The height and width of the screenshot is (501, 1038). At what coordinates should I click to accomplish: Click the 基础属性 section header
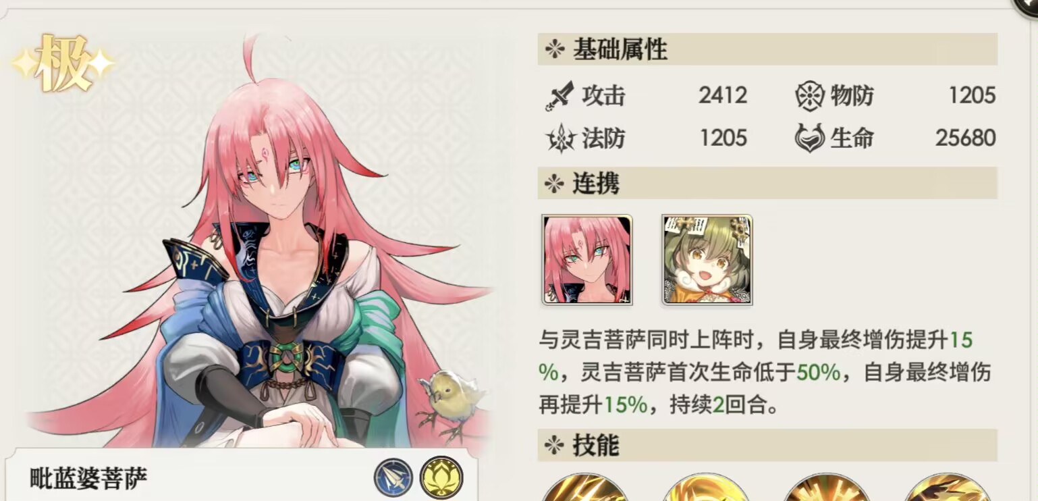tap(767, 49)
